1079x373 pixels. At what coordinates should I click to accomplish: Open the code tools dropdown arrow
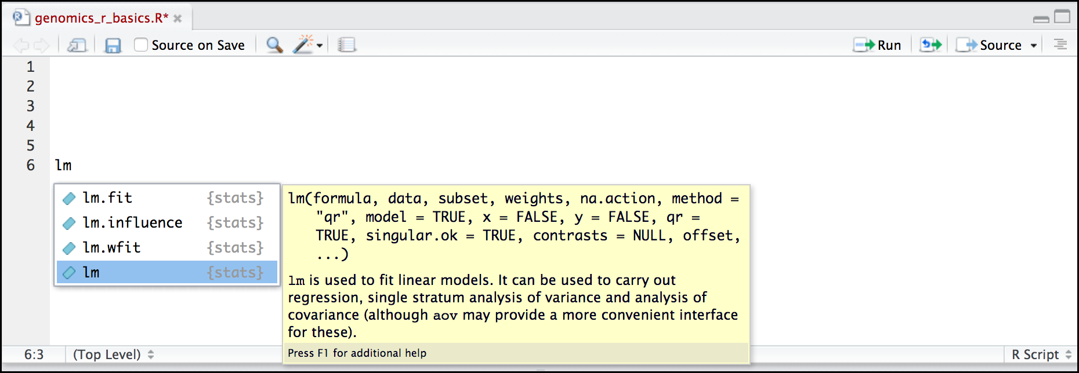(321, 44)
